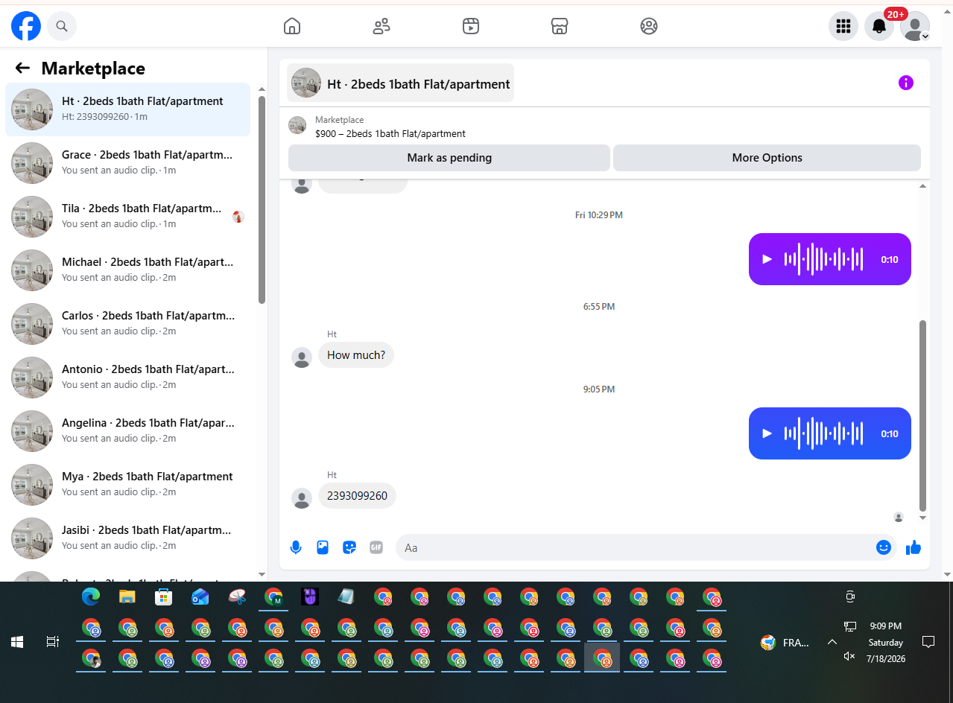Click the back arrow next to Marketplace
Image resolution: width=953 pixels, height=703 pixels.
22,69
